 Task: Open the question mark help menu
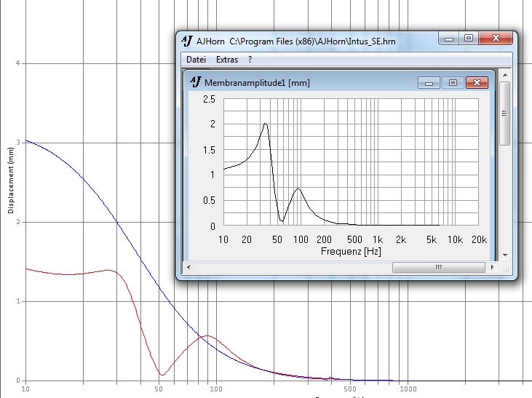[250, 59]
